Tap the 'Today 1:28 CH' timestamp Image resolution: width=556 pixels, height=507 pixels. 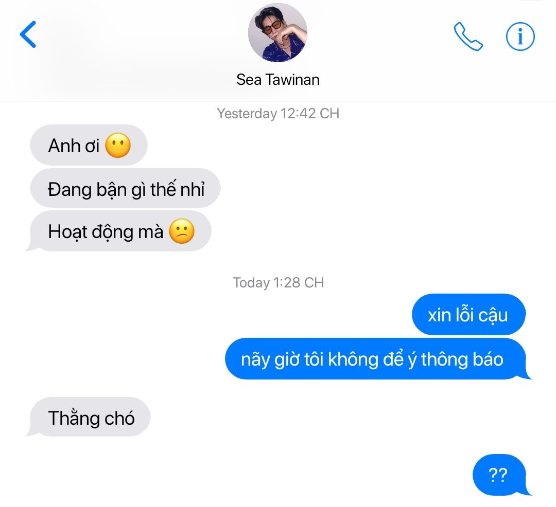tap(278, 282)
